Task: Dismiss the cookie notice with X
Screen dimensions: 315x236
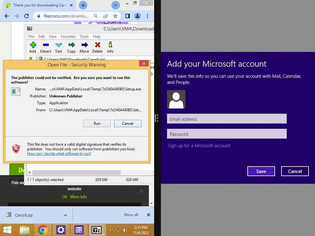Action: (x=142, y=191)
